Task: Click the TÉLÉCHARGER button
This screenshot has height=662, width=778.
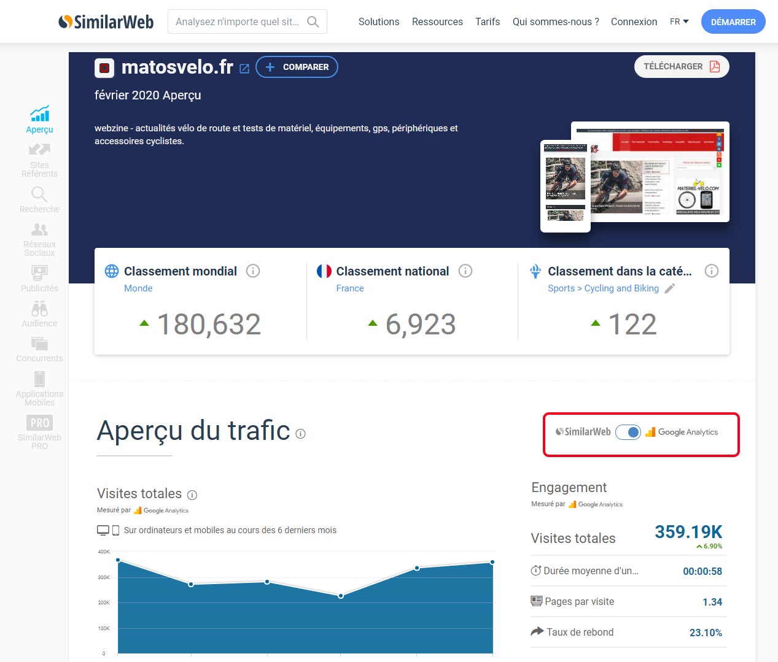Action: click(682, 66)
